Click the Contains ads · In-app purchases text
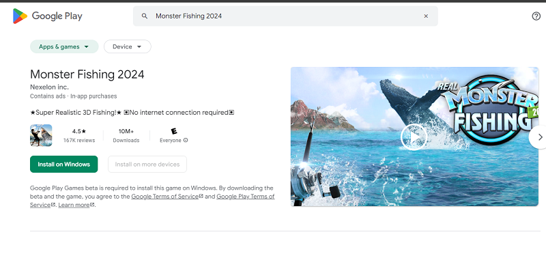The height and width of the screenshot is (256, 546). [74, 96]
